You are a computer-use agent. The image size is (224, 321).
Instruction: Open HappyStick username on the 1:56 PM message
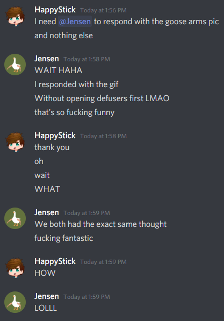(55, 10)
